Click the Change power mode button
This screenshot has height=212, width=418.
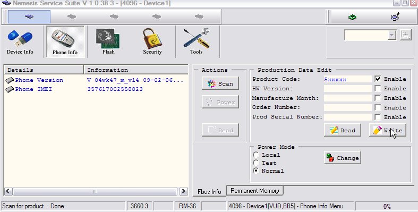(x=342, y=158)
